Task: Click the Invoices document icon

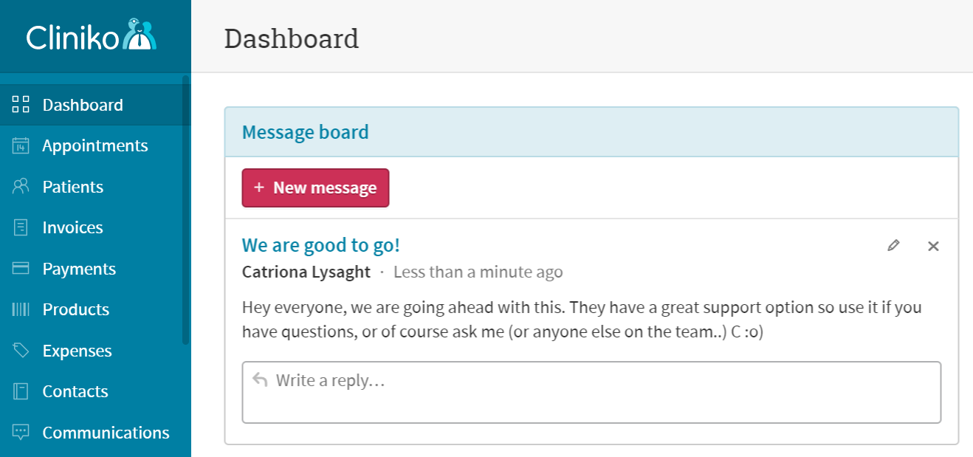Action: [21, 227]
